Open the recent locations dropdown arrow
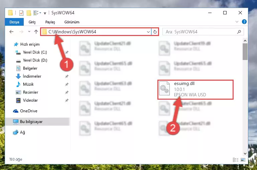Screen dimensions: 257x170 (x=29, y=31)
